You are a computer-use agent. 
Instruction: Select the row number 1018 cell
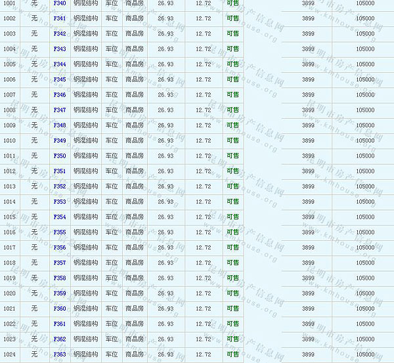tap(9, 263)
